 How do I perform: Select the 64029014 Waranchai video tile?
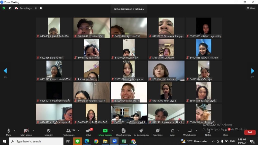point(166,114)
